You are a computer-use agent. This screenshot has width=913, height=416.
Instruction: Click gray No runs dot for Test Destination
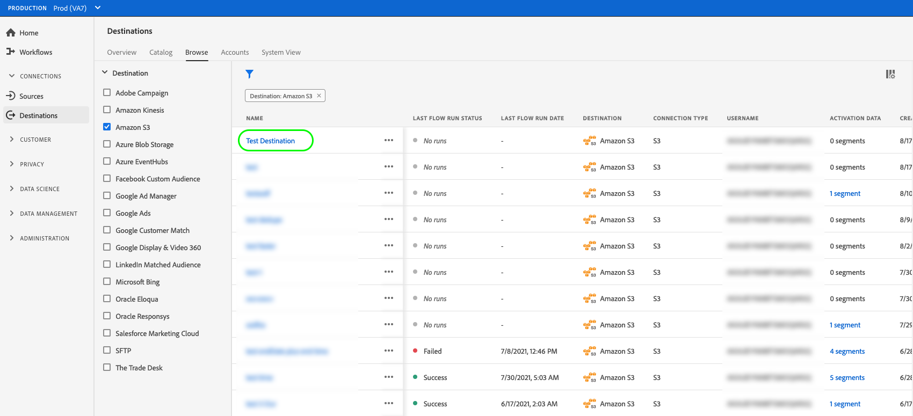click(415, 140)
